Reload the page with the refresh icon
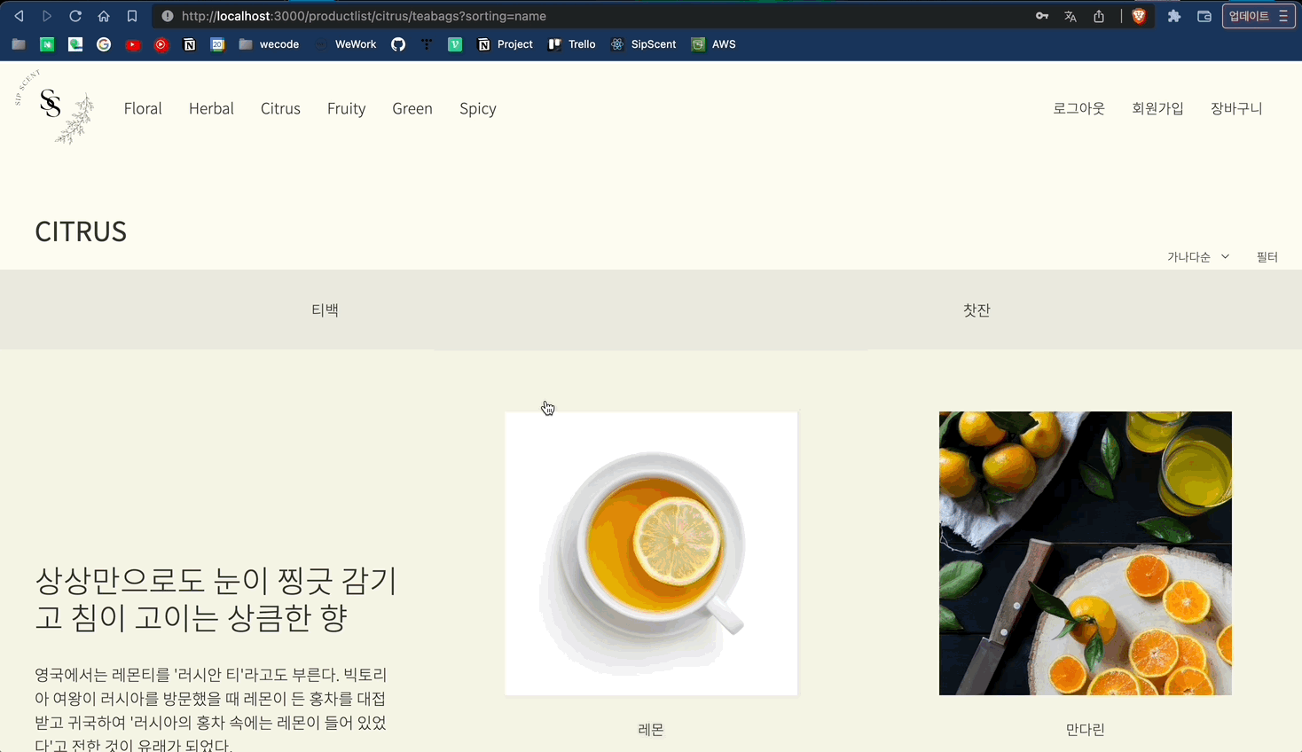This screenshot has width=1302, height=752. 75,16
